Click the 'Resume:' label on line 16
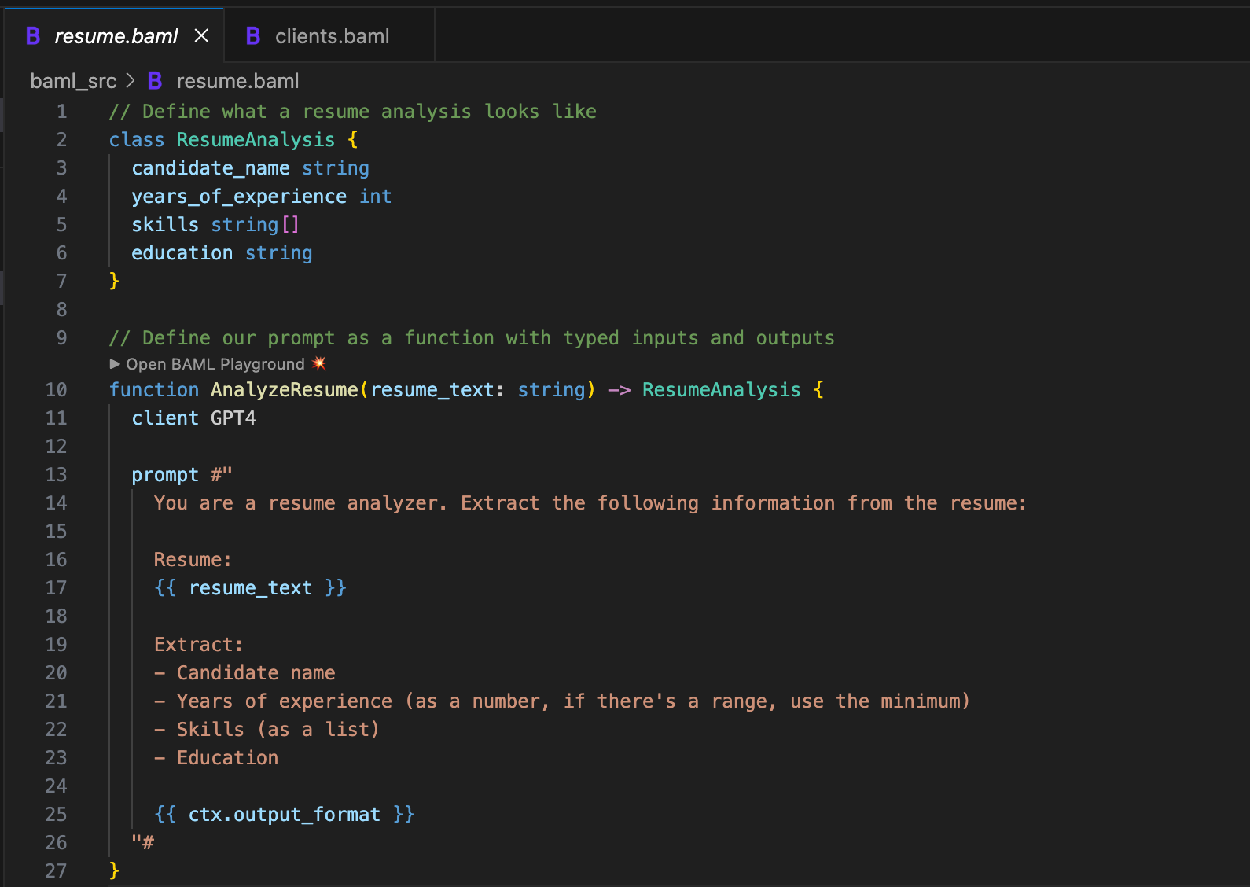Viewport: 1250px width, 887px height. click(193, 560)
